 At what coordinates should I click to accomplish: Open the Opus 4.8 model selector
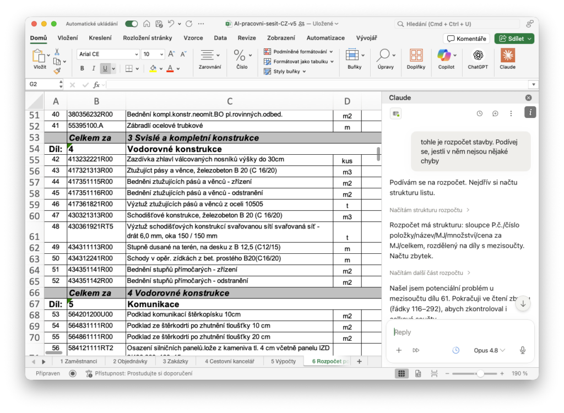click(489, 350)
